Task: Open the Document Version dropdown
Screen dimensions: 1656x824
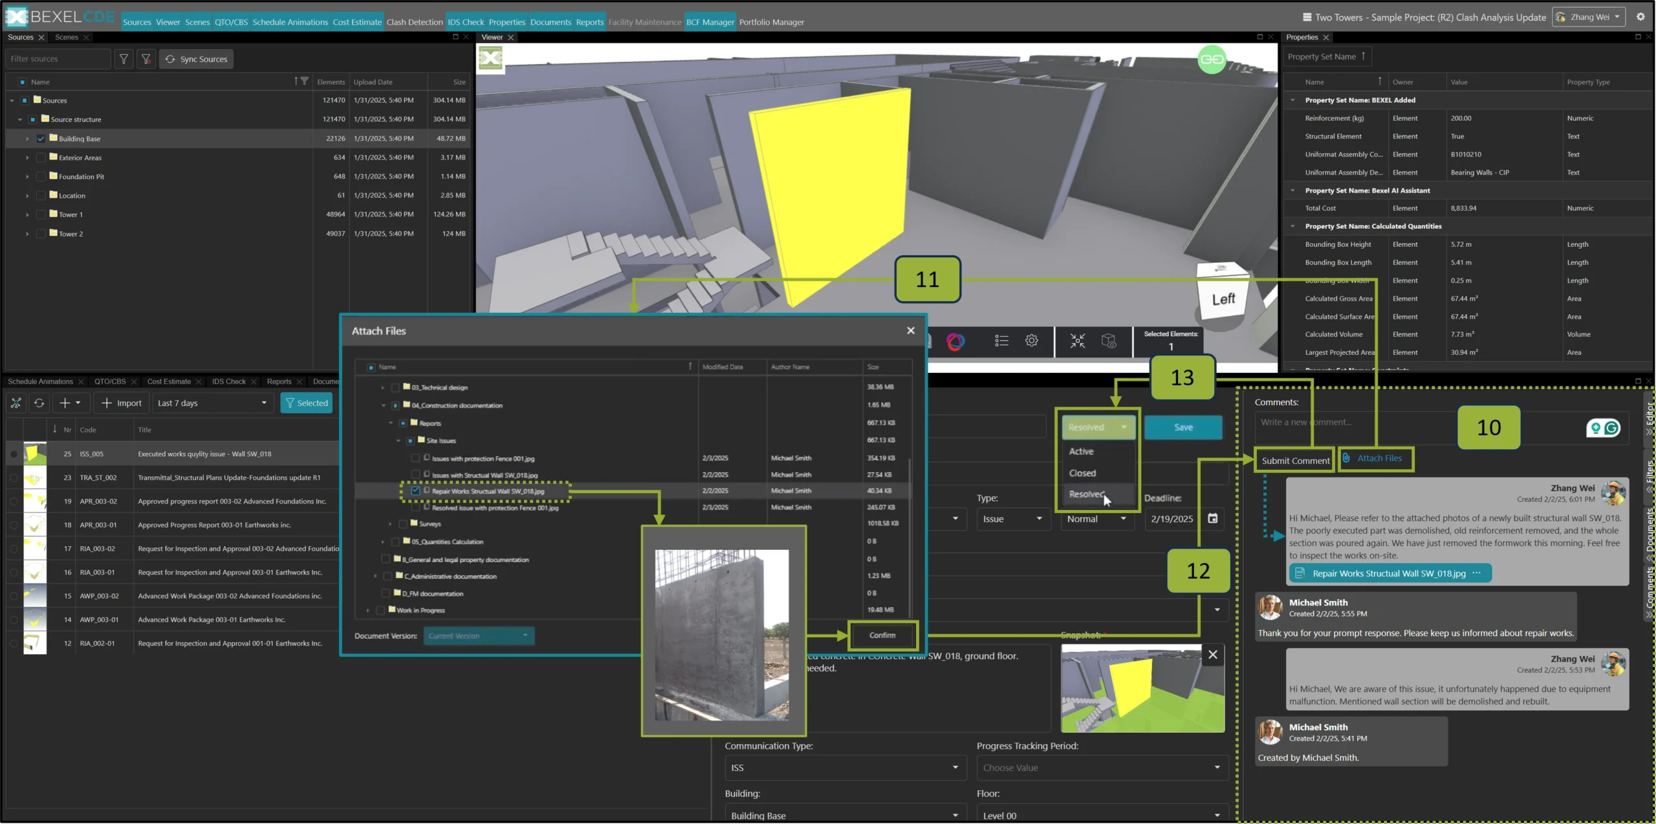Action: click(x=479, y=636)
